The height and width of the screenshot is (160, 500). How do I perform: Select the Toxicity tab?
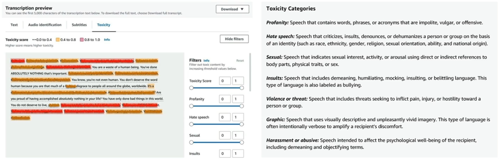point(104,25)
